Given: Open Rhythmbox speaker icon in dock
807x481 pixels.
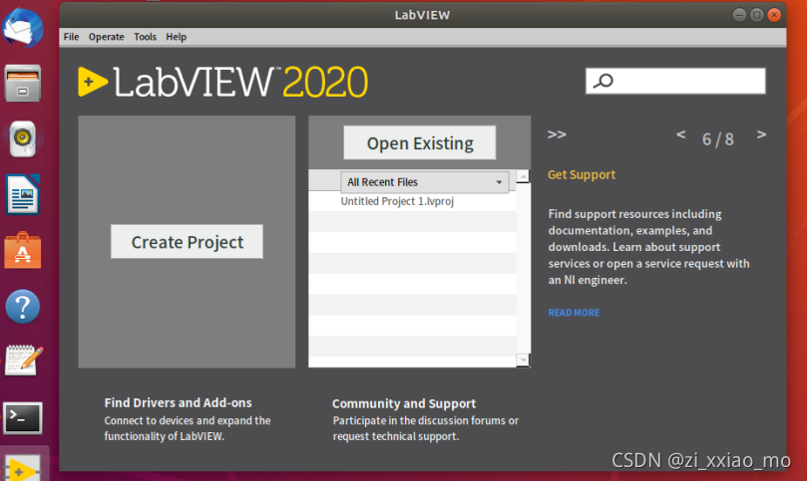Looking at the screenshot, I should tap(23, 138).
